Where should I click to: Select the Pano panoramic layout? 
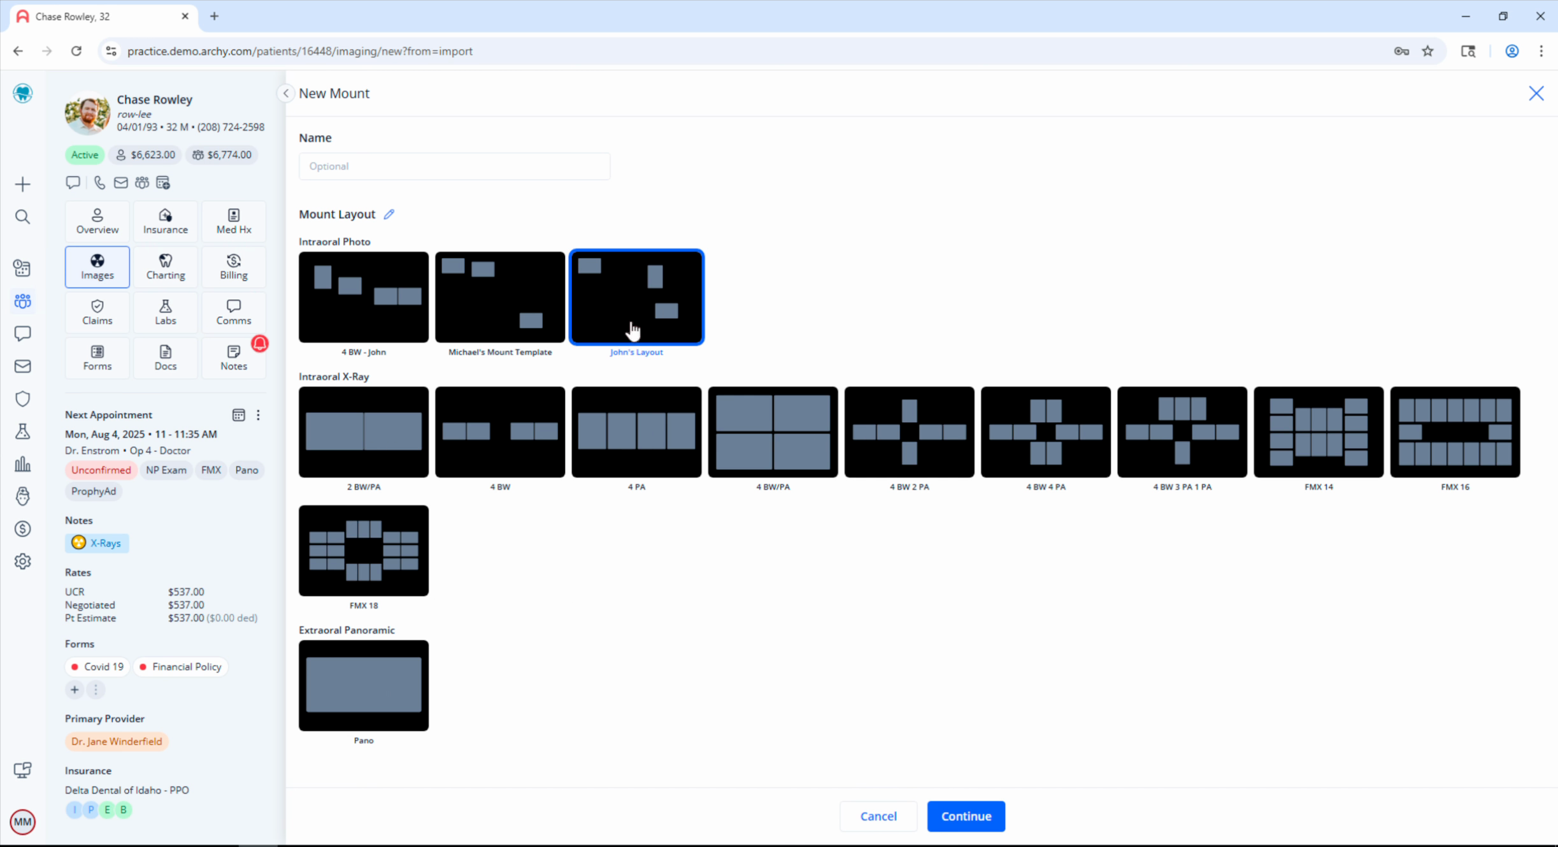click(364, 686)
